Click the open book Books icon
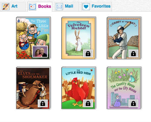This screenshot has width=151, height=122. 32,7
